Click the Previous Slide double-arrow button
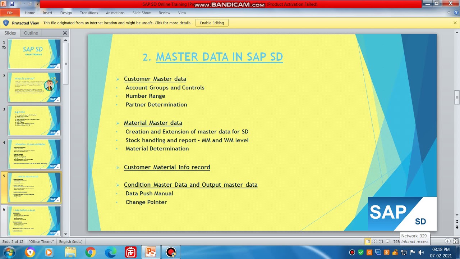The height and width of the screenshot is (259, 460). click(x=457, y=222)
